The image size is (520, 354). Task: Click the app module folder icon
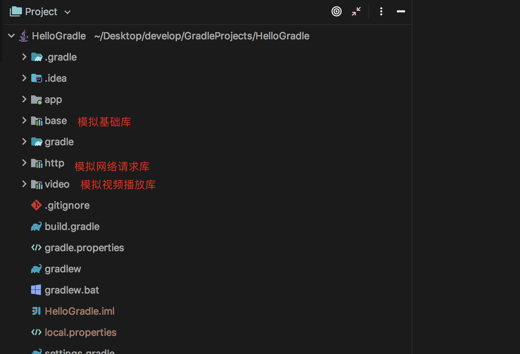36,99
